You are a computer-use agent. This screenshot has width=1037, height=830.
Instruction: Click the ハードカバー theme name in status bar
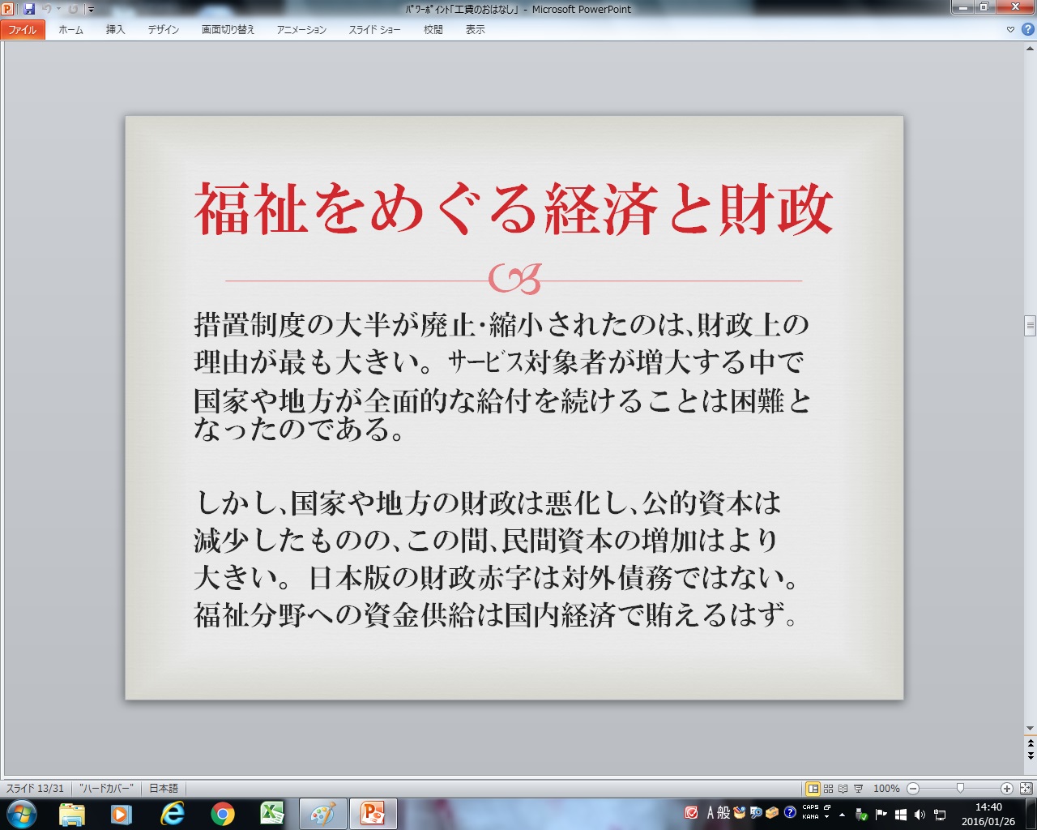pos(106,789)
